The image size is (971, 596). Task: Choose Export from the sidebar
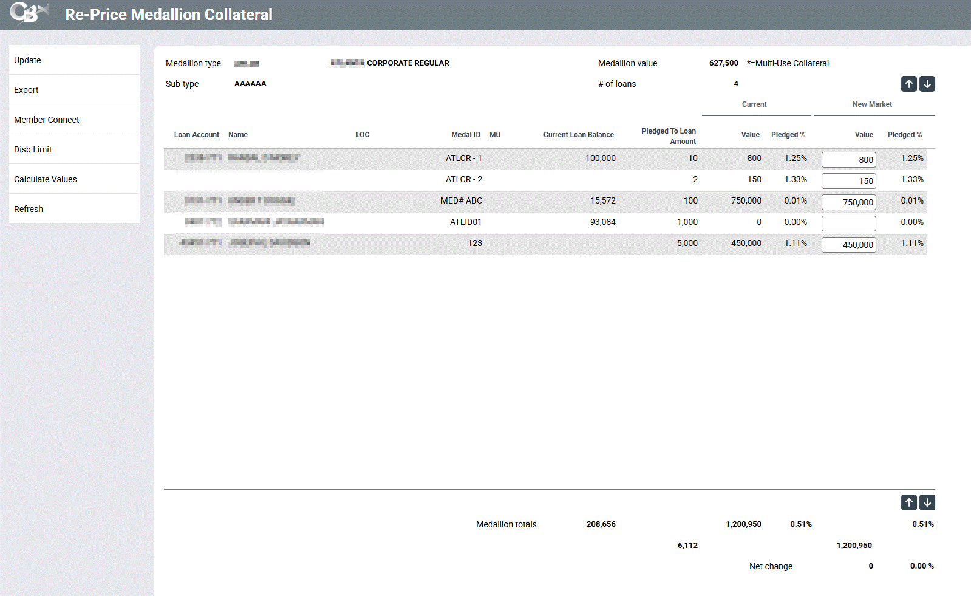[27, 90]
